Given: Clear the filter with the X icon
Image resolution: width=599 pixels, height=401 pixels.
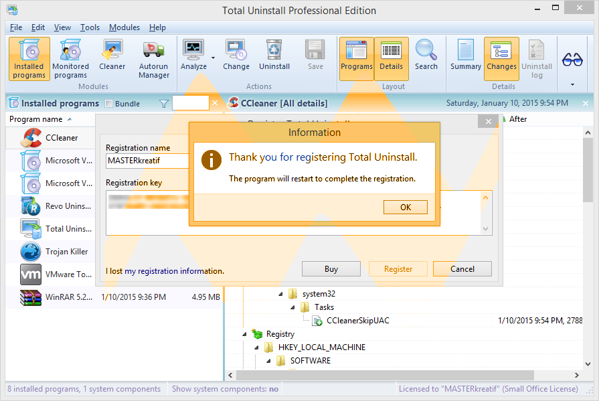Looking at the screenshot, I should [x=215, y=103].
